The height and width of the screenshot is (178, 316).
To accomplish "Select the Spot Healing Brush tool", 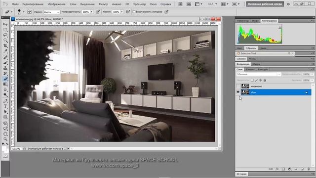I will pos(5,57).
